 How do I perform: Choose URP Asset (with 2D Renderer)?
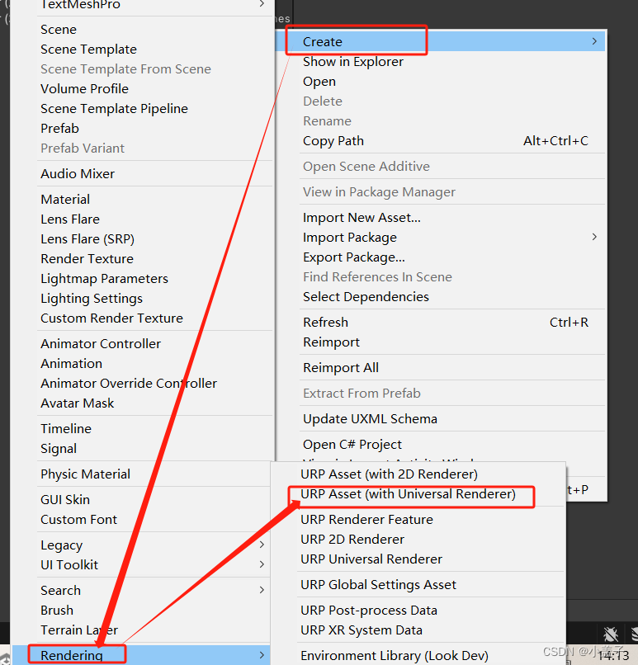[x=389, y=474]
